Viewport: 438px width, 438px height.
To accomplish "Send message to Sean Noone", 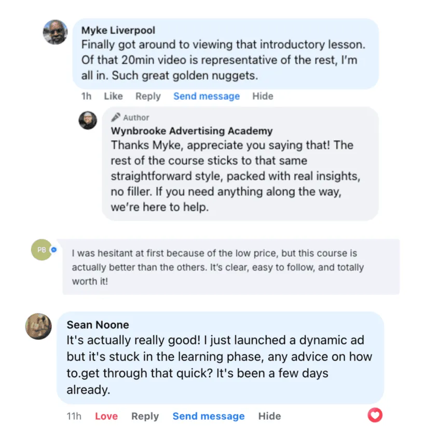I will [x=209, y=416].
